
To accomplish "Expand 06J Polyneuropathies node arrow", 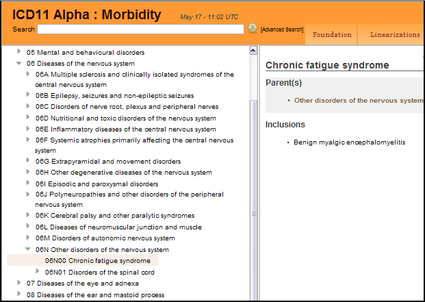I will (x=28, y=194).
